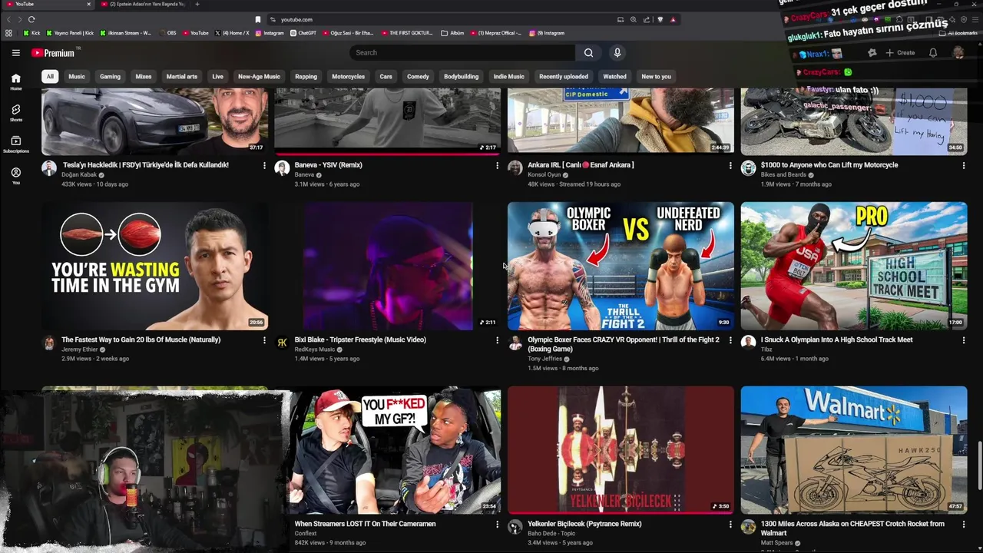The image size is (983, 553).
Task: Select the Watched filter chip
Action: (x=614, y=76)
